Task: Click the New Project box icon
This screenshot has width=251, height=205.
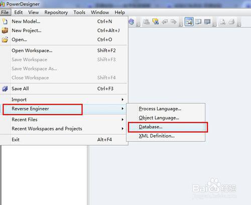Action: pos(5,31)
